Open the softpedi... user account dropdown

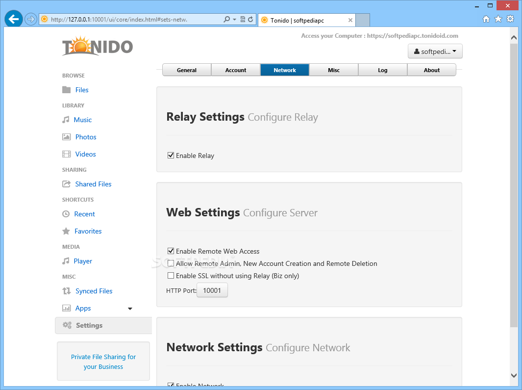[435, 52]
